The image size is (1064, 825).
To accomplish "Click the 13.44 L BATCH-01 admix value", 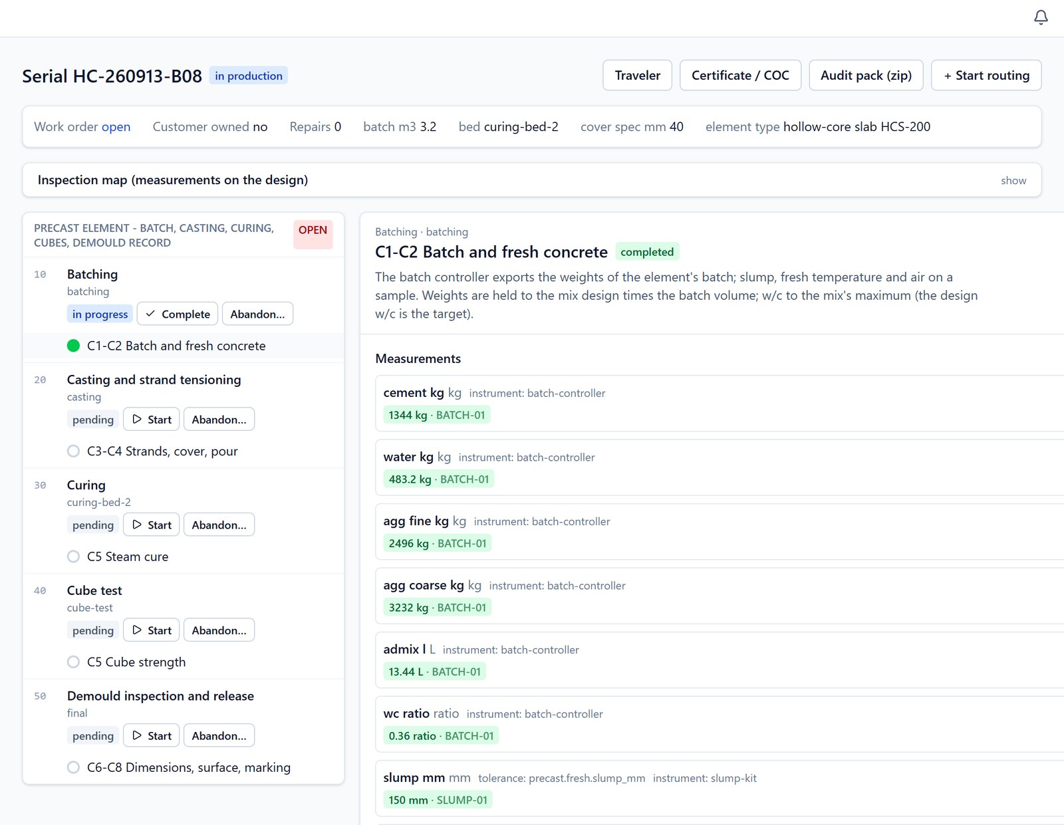I will point(434,672).
